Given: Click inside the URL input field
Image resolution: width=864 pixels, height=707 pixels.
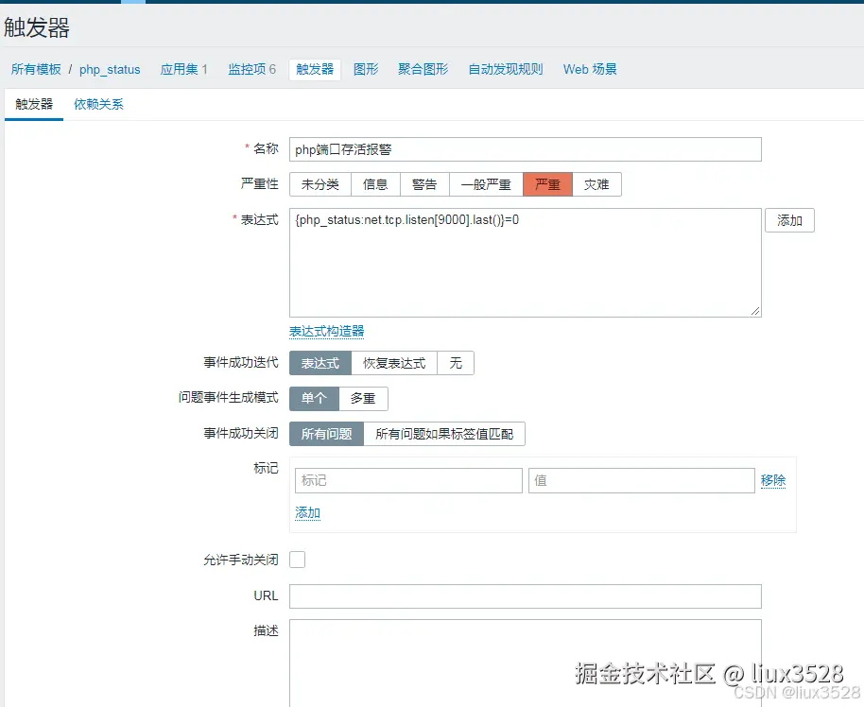Looking at the screenshot, I should point(525,596).
